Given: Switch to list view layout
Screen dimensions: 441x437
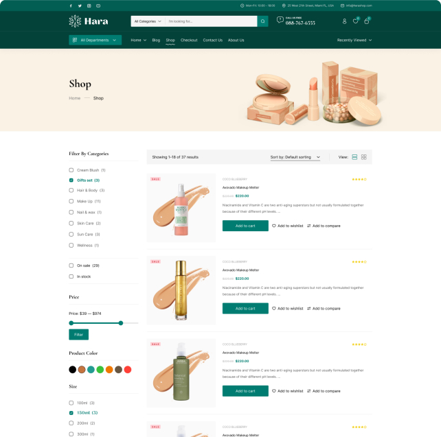Looking at the screenshot, I should click(x=354, y=157).
